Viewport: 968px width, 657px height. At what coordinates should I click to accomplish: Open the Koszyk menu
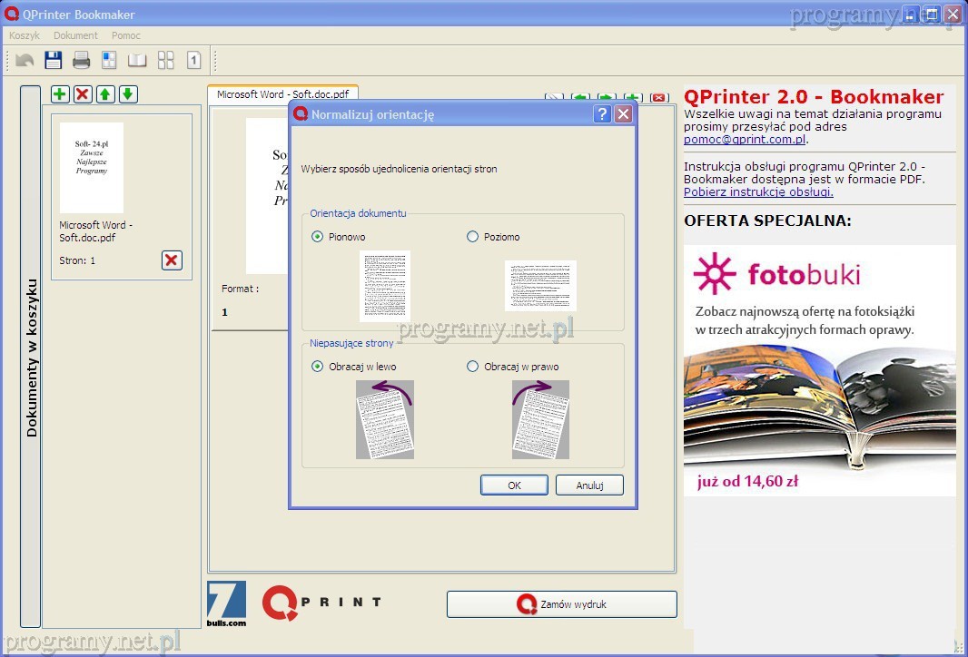pyautogui.click(x=25, y=35)
